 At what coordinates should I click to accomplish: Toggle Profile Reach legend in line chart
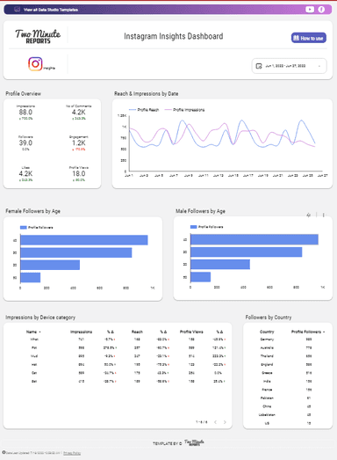click(x=144, y=110)
